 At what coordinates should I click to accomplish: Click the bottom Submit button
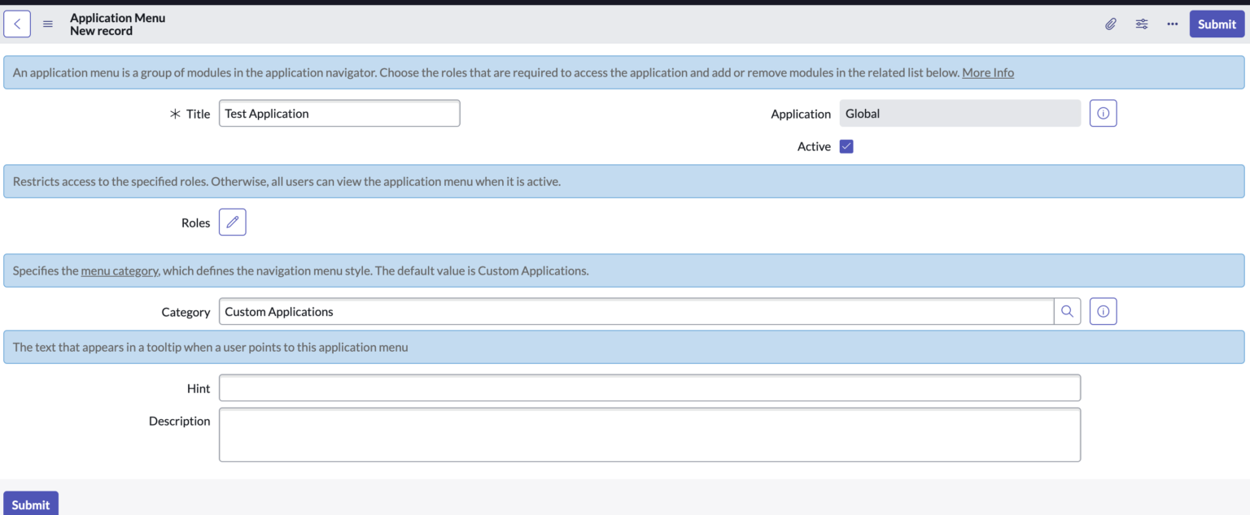pyautogui.click(x=30, y=504)
